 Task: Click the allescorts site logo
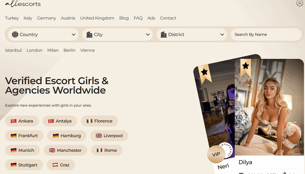tap(23, 4)
